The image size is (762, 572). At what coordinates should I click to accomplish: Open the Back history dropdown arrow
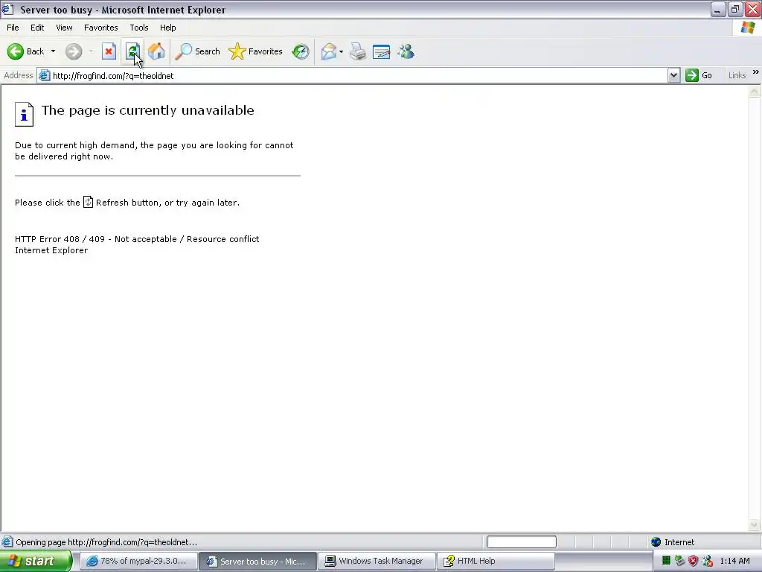(53, 51)
